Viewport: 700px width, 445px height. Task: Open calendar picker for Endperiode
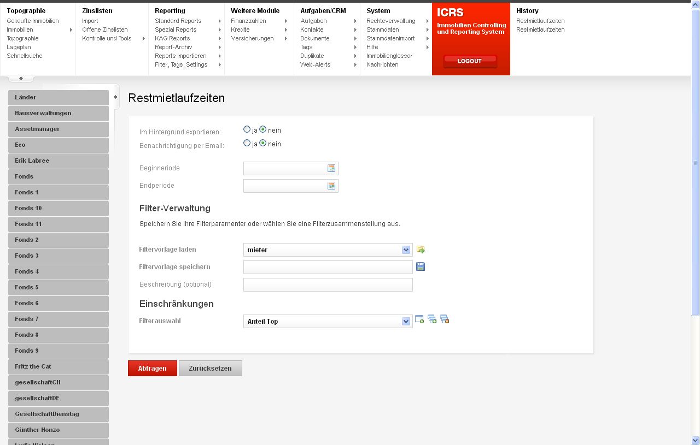(331, 186)
